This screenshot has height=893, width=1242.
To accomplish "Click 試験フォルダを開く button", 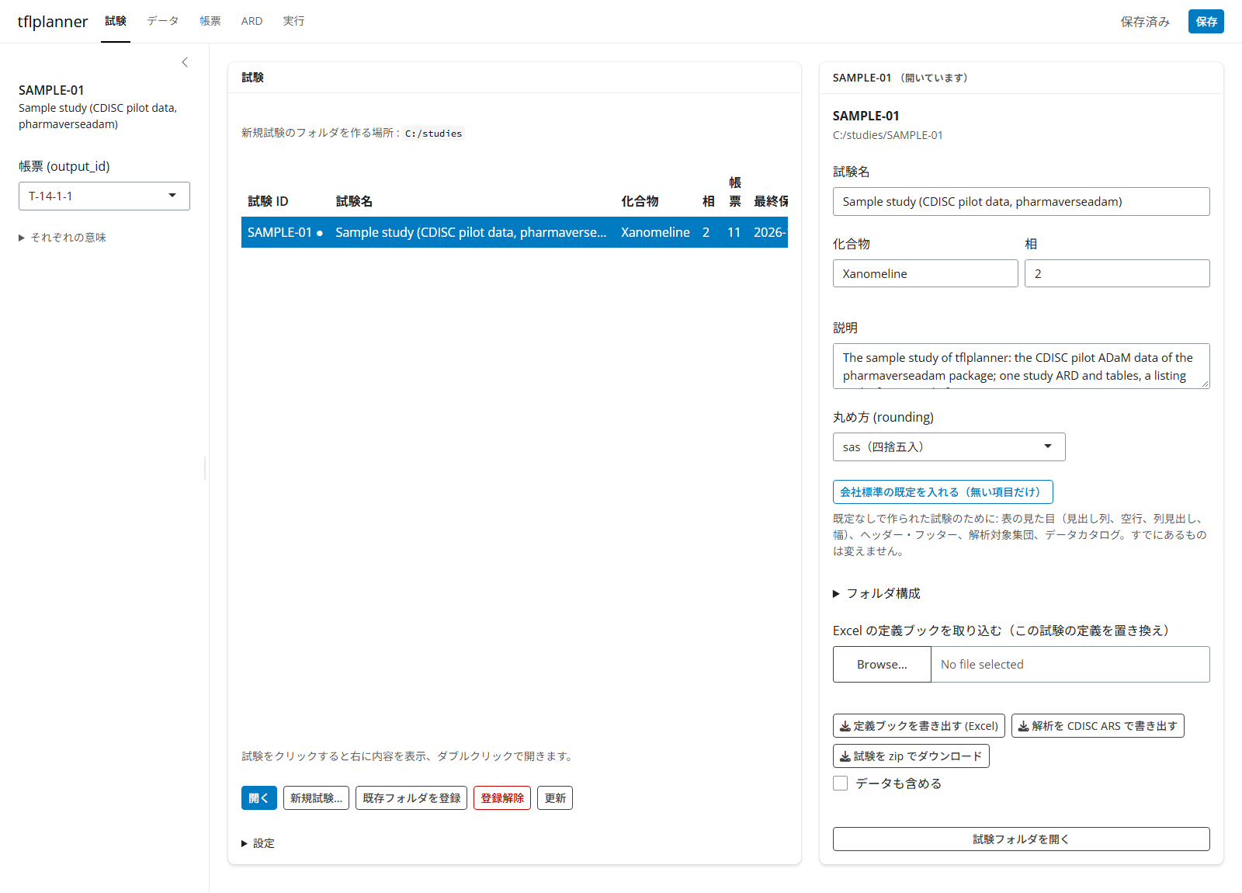I will 1022,839.
